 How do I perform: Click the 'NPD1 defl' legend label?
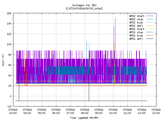[x=136, y=39]
